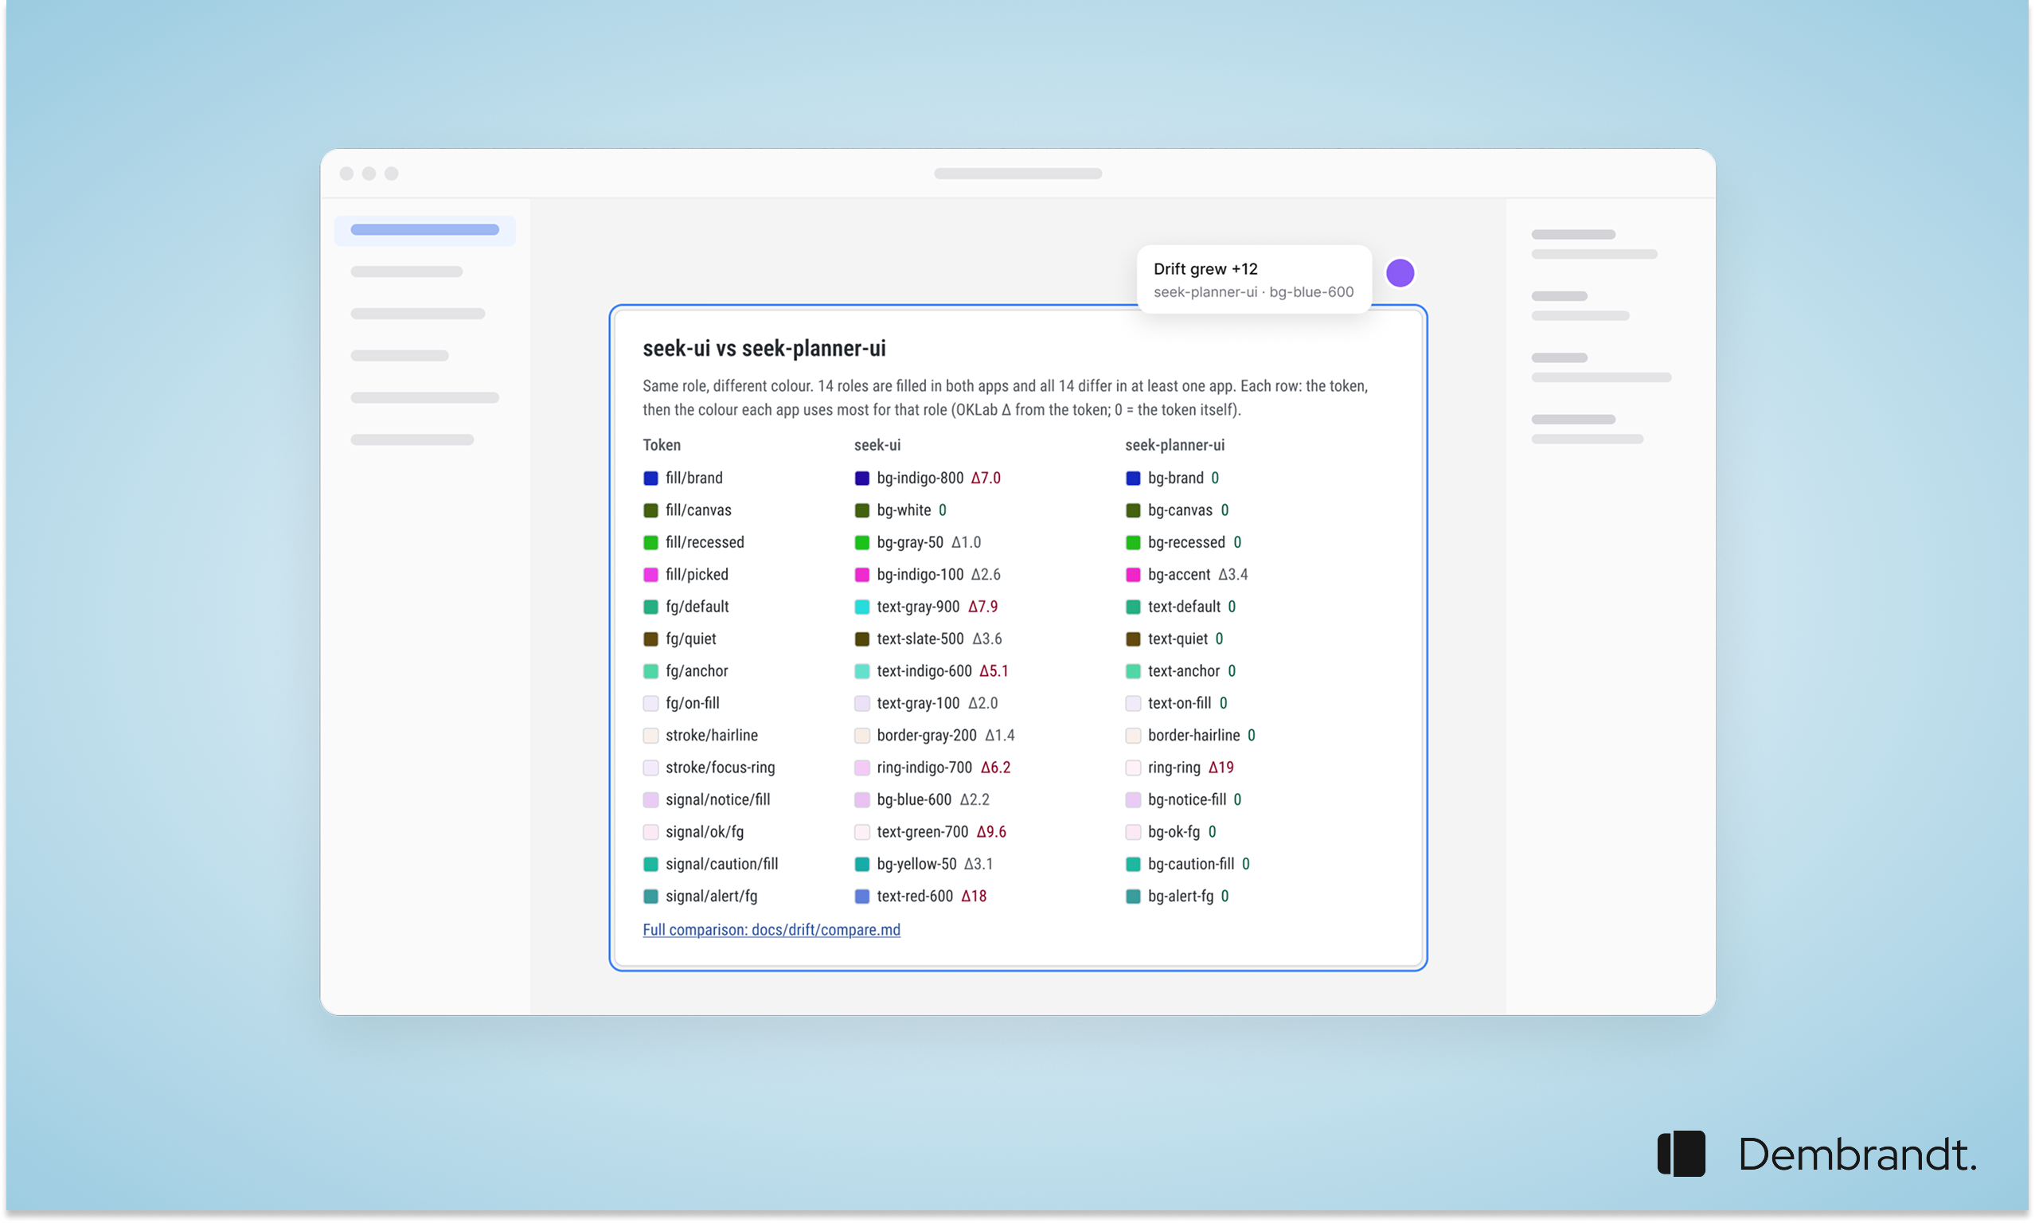Click the fg/quiet token label
The image size is (2035, 1223).
click(x=690, y=639)
